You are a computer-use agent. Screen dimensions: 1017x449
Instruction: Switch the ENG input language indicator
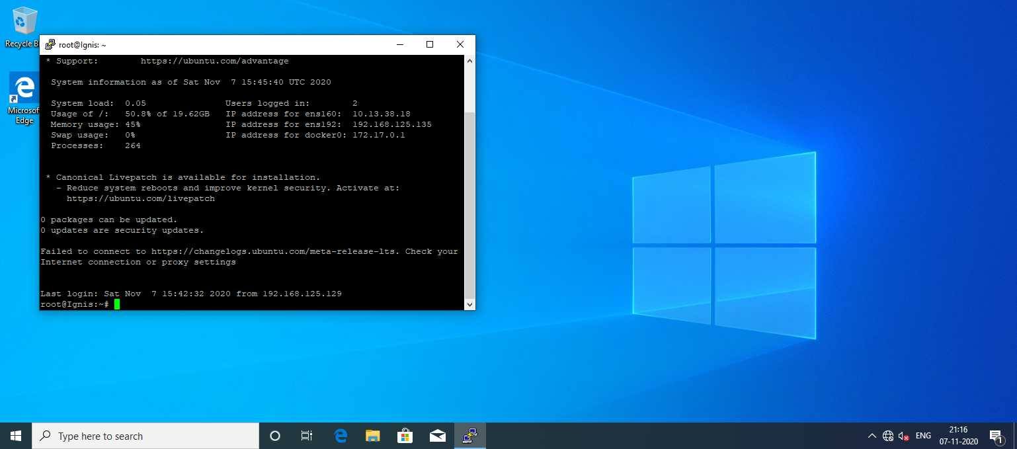(923, 436)
